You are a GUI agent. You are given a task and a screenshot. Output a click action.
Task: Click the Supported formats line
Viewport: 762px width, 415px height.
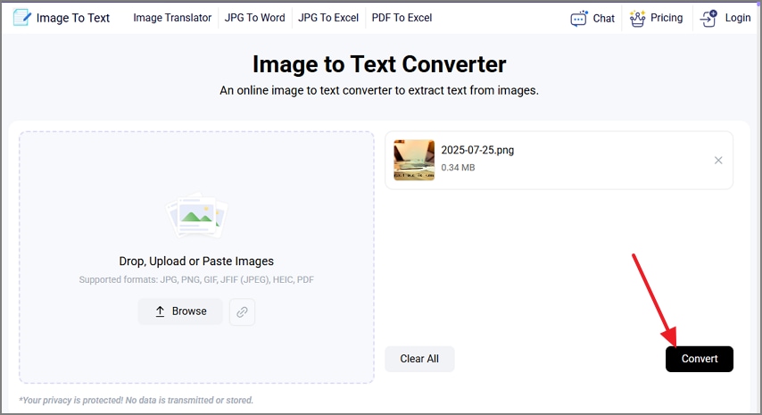pos(196,280)
